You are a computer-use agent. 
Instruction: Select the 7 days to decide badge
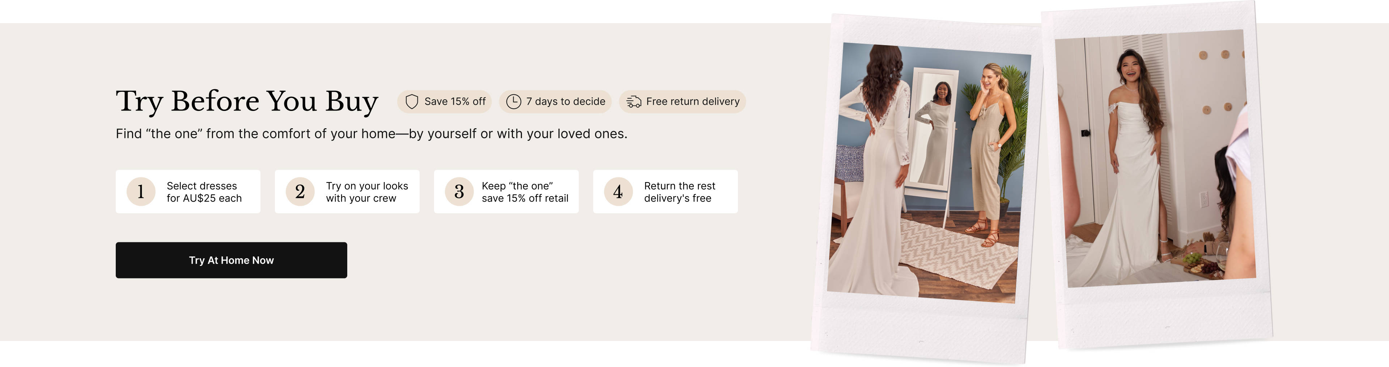[555, 102]
